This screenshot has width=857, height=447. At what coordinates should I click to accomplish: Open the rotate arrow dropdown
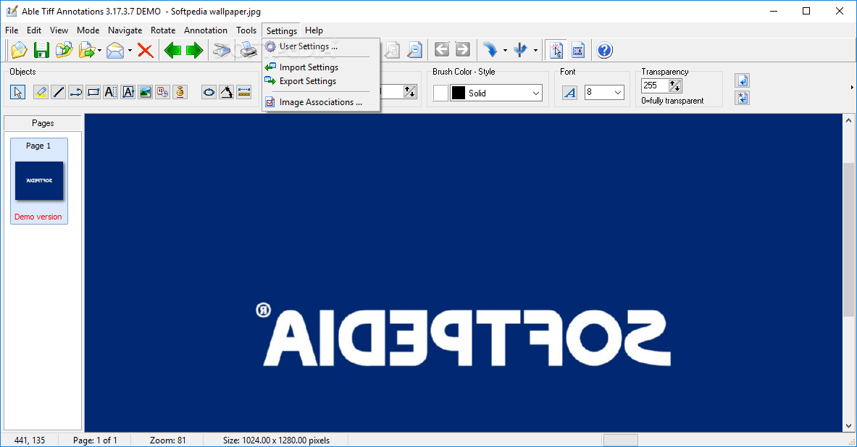(504, 50)
